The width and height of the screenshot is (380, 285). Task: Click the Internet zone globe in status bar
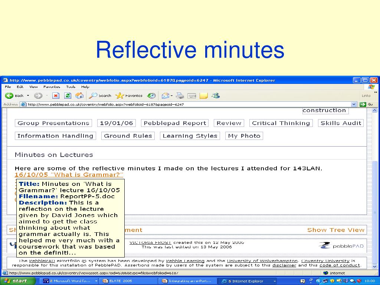click(x=326, y=273)
